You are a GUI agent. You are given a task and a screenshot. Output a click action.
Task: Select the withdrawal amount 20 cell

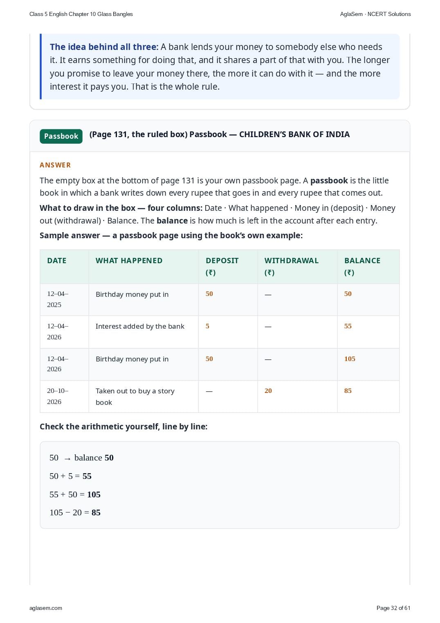(x=298, y=397)
